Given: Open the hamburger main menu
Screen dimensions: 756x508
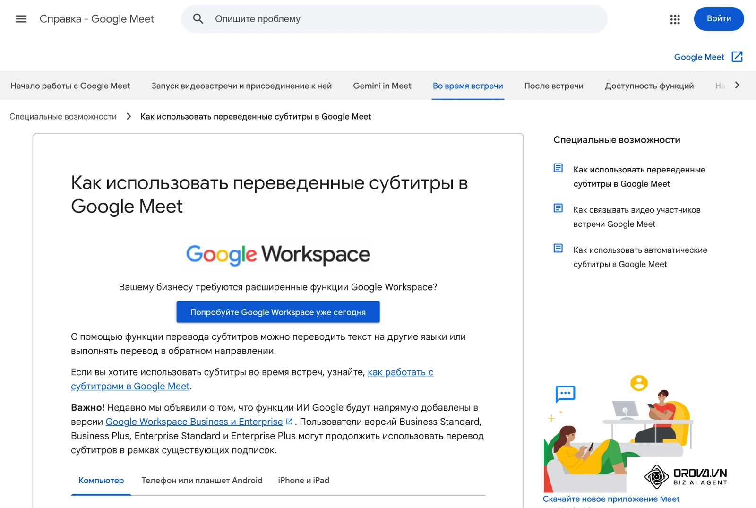Looking at the screenshot, I should 21,19.
